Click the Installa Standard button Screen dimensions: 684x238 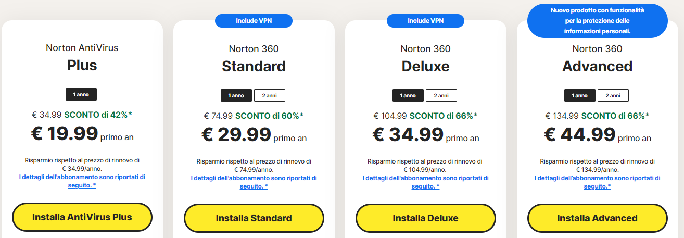click(254, 218)
